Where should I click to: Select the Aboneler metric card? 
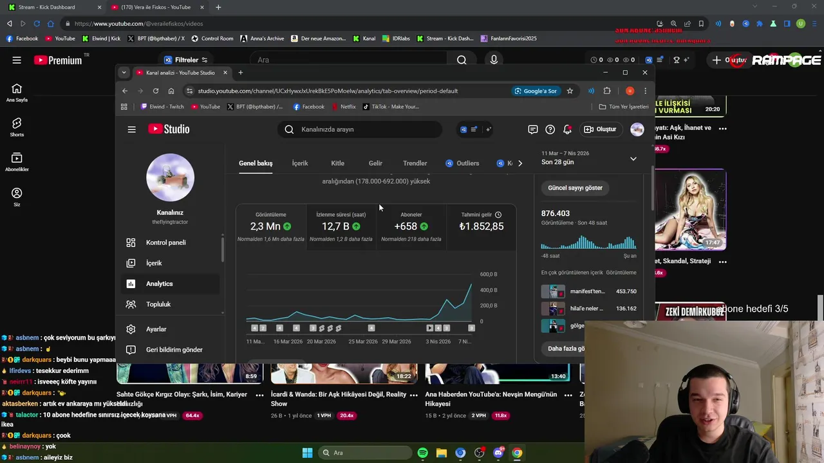411,228
